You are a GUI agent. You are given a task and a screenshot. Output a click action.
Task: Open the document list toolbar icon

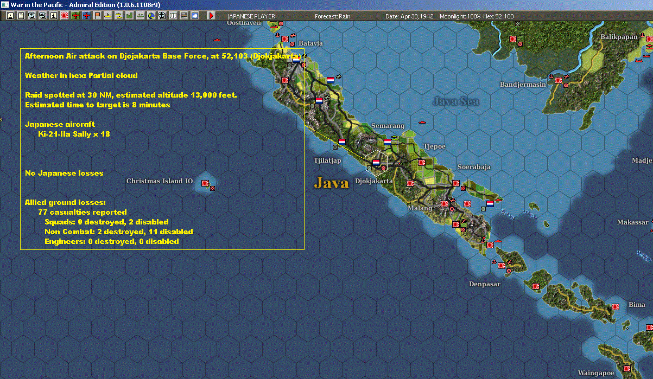pyautogui.click(x=21, y=16)
